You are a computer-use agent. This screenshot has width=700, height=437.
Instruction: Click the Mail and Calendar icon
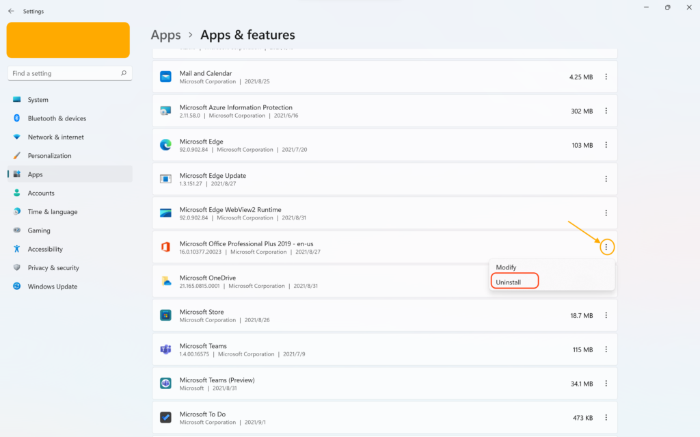tap(165, 77)
